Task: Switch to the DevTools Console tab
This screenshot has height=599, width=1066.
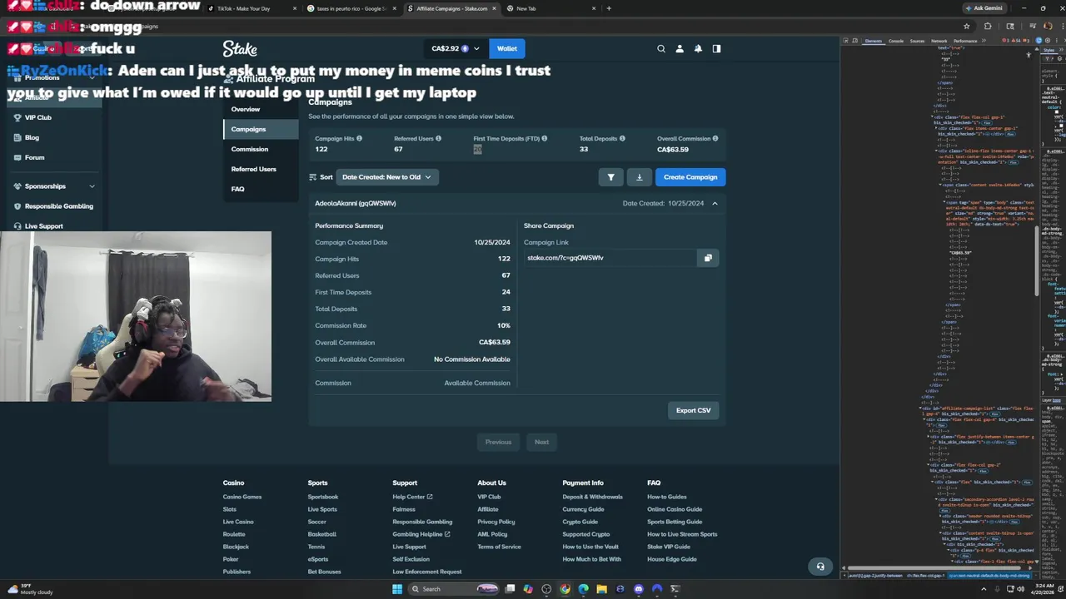Action: coord(896,41)
